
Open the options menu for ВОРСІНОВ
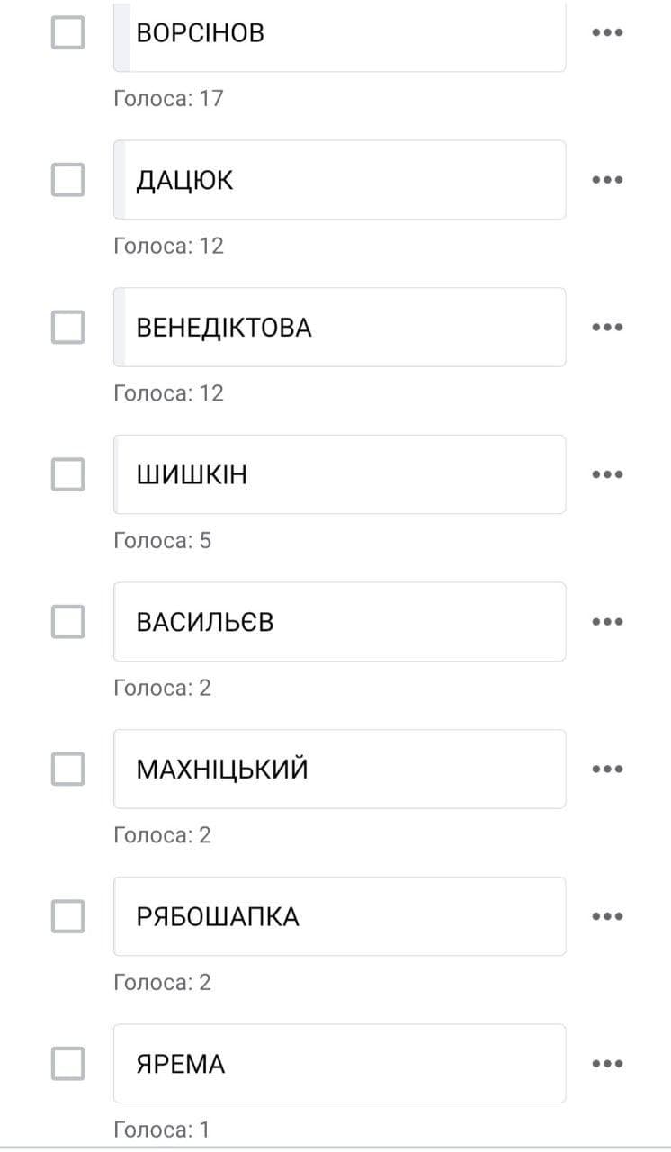tap(608, 32)
